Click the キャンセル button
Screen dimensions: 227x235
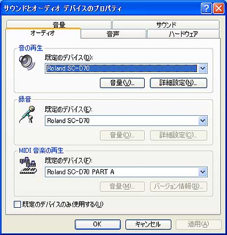(148, 224)
